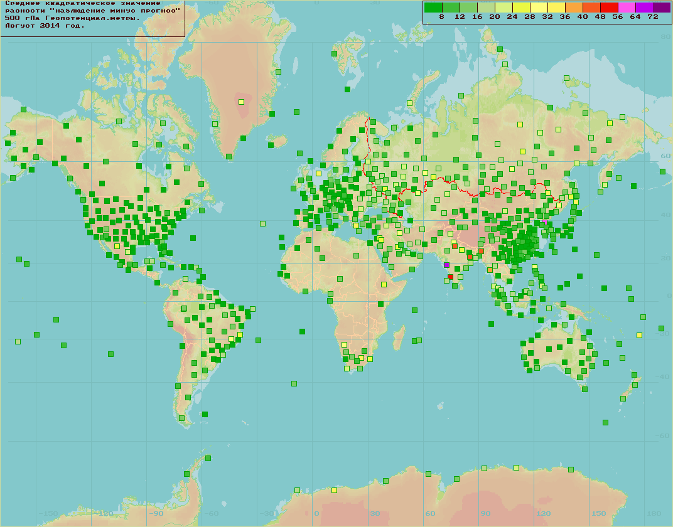
Task: Click the bottom longitude label -150
Action: pyautogui.click(x=48, y=514)
